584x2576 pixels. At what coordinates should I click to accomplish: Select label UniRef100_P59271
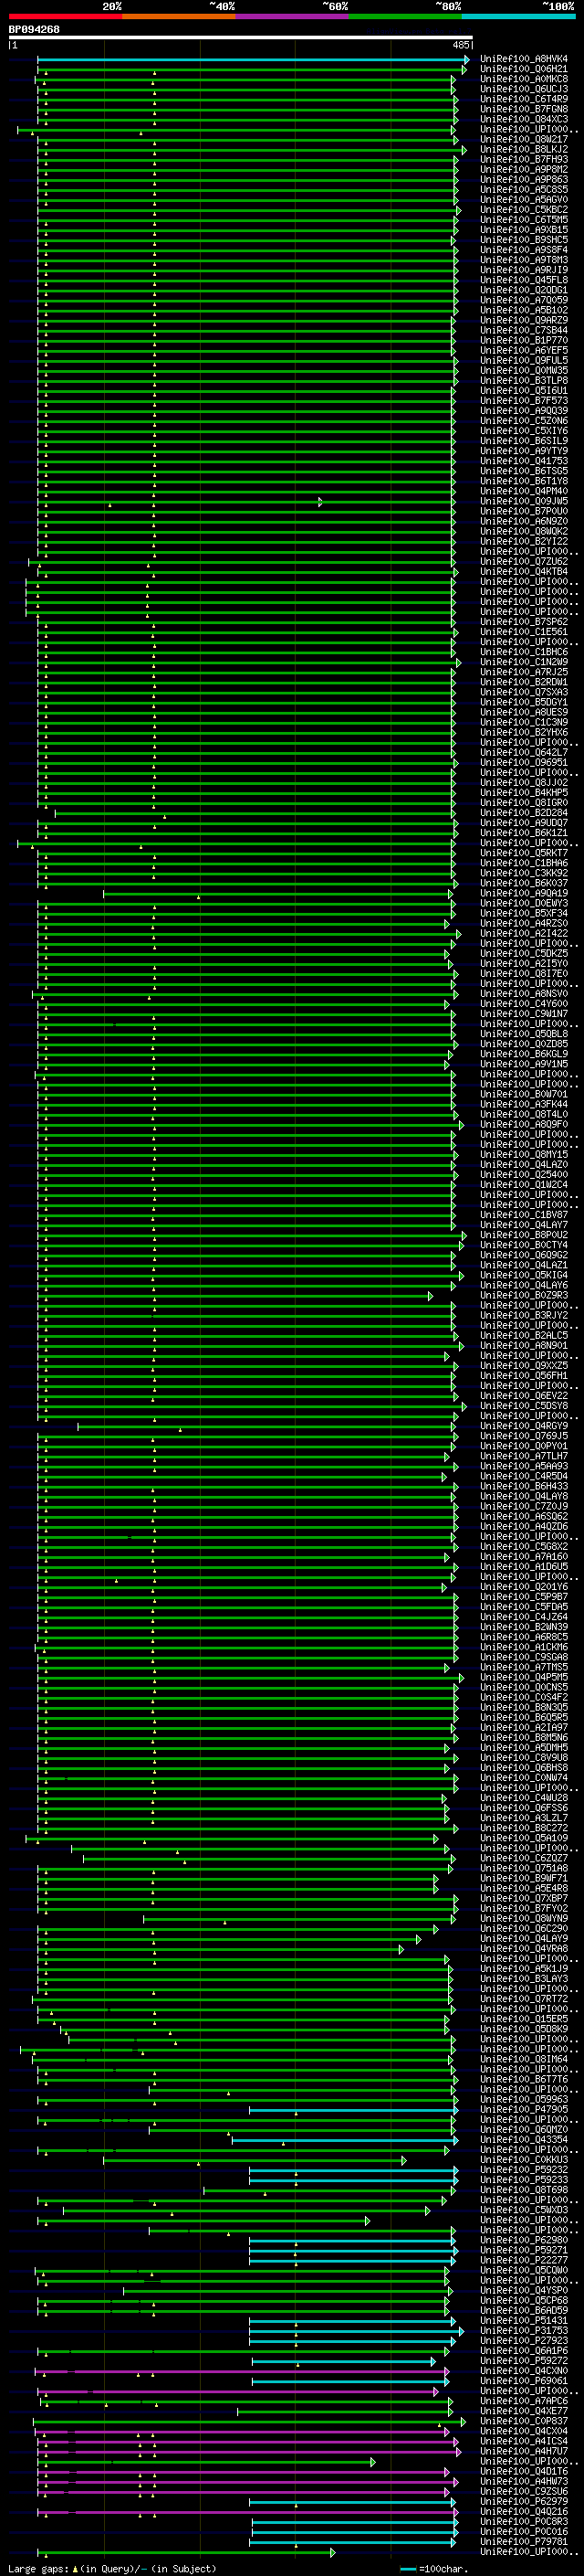pyautogui.click(x=524, y=2250)
